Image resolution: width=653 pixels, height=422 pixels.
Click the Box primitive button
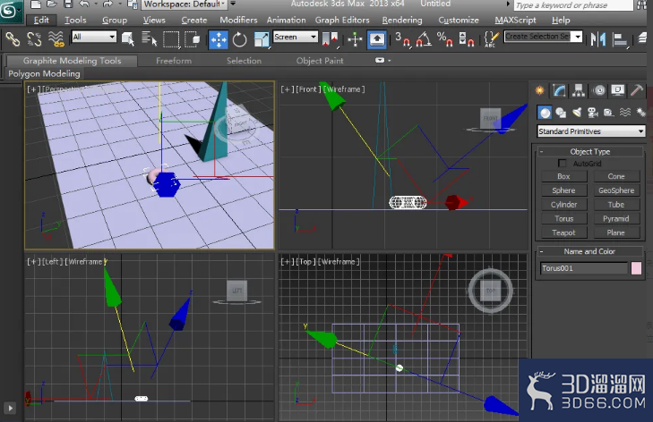click(564, 176)
